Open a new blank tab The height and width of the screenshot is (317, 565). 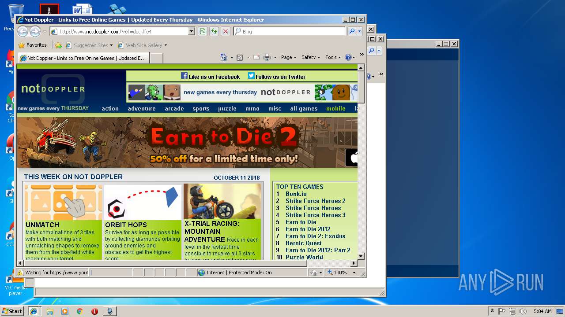click(157, 58)
